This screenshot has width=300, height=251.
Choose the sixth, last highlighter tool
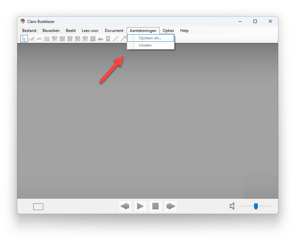92,39
